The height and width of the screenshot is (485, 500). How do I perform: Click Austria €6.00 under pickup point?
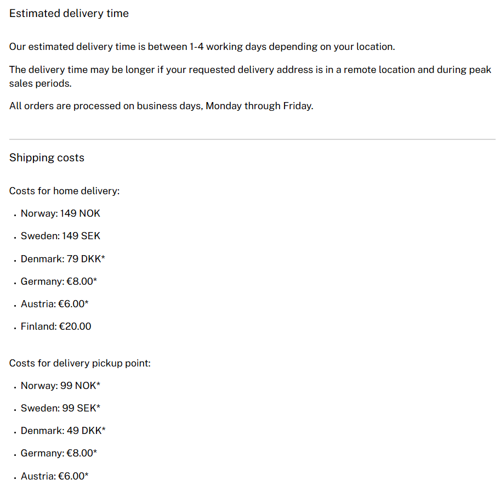[x=54, y=476]
